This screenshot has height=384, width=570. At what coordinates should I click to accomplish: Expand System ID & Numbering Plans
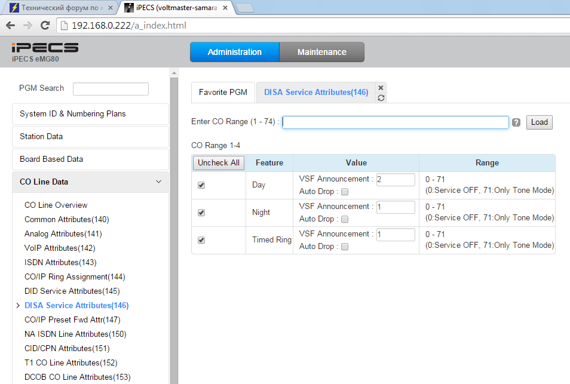pyautogui.click(x=90, y=114)
